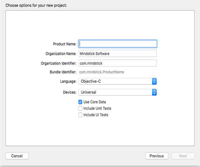Click the "Devices:" label
200x167 pixels.
tap(69, 92)
